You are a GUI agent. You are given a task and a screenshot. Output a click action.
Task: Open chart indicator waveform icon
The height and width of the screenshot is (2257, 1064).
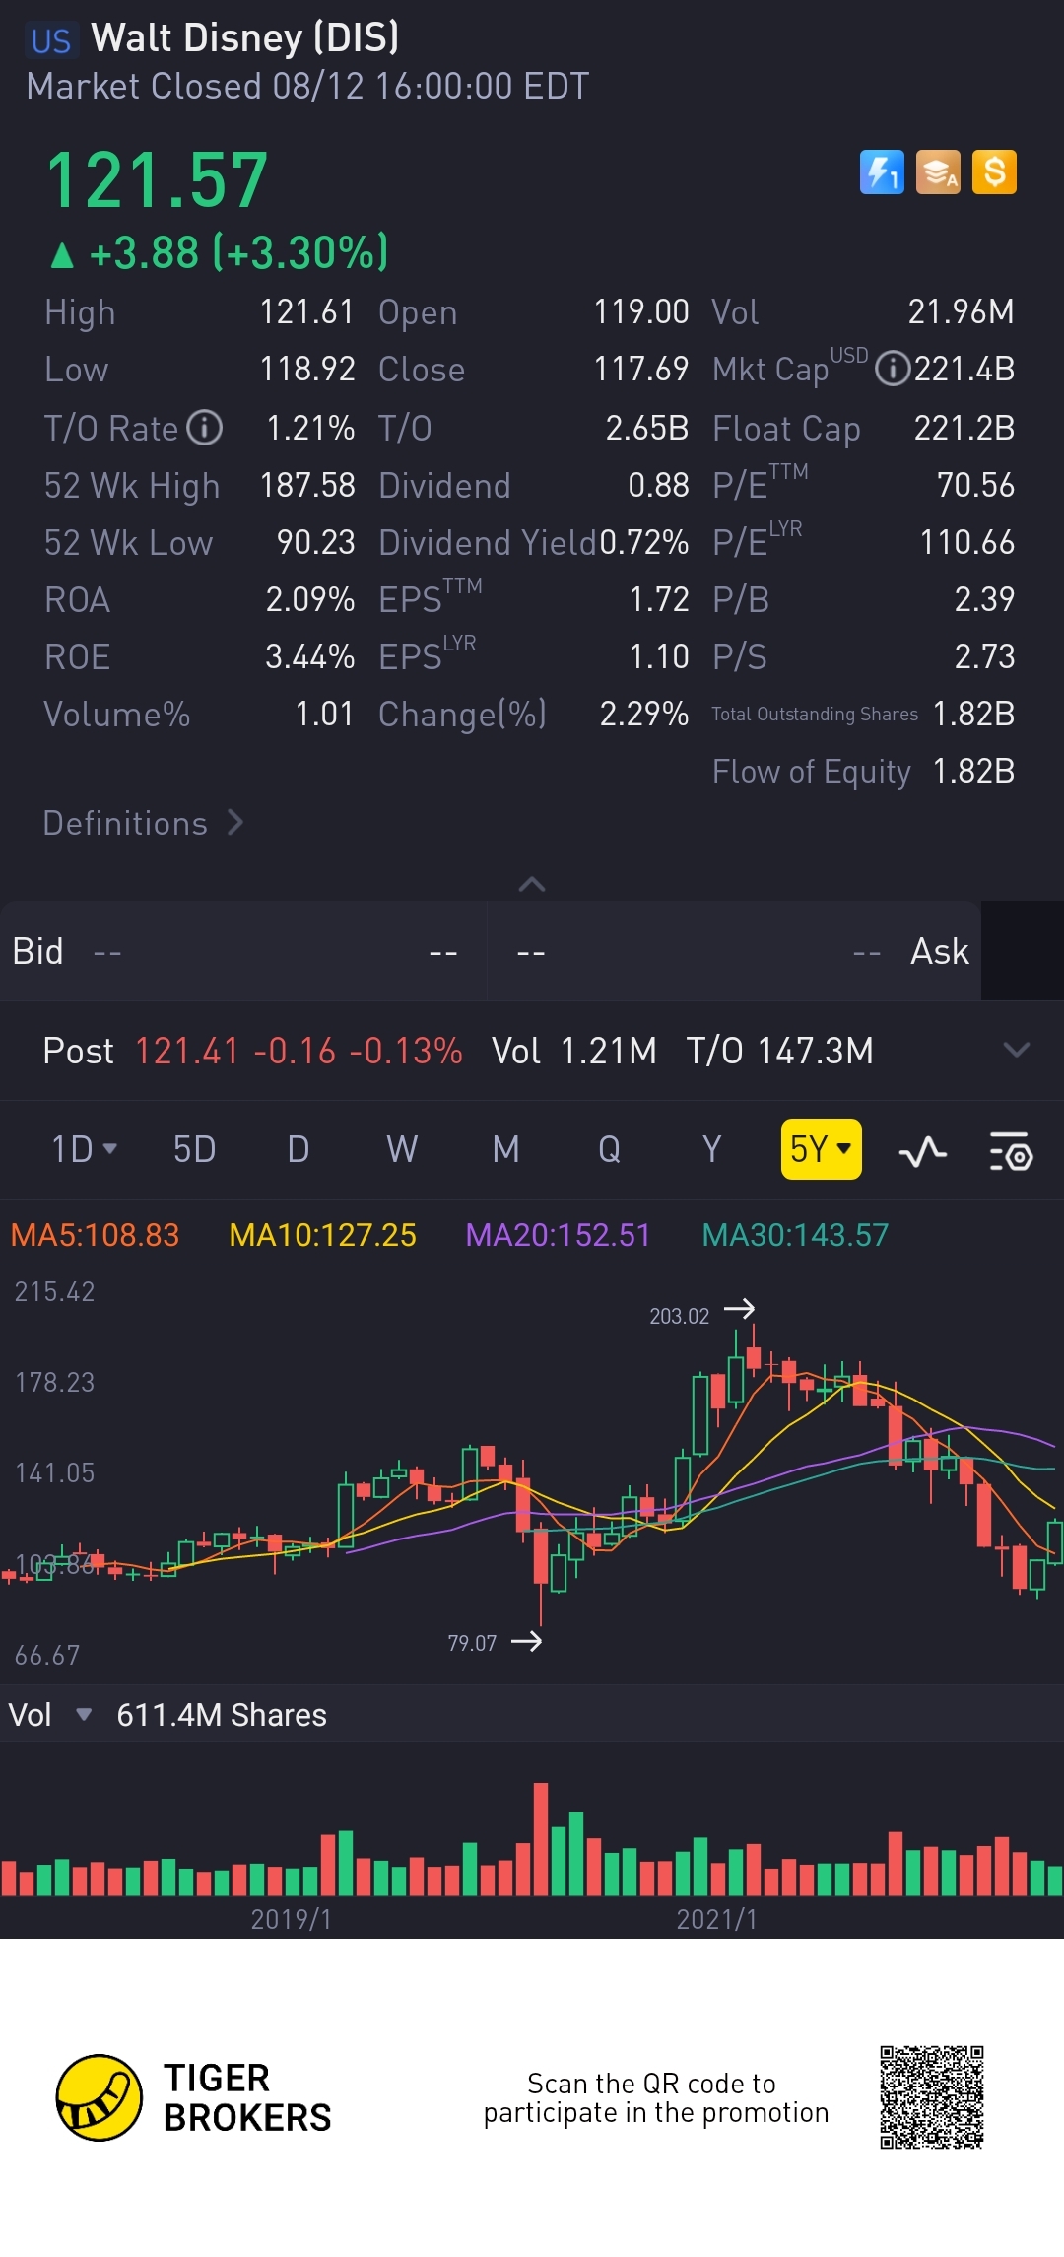coord(922,1150)
